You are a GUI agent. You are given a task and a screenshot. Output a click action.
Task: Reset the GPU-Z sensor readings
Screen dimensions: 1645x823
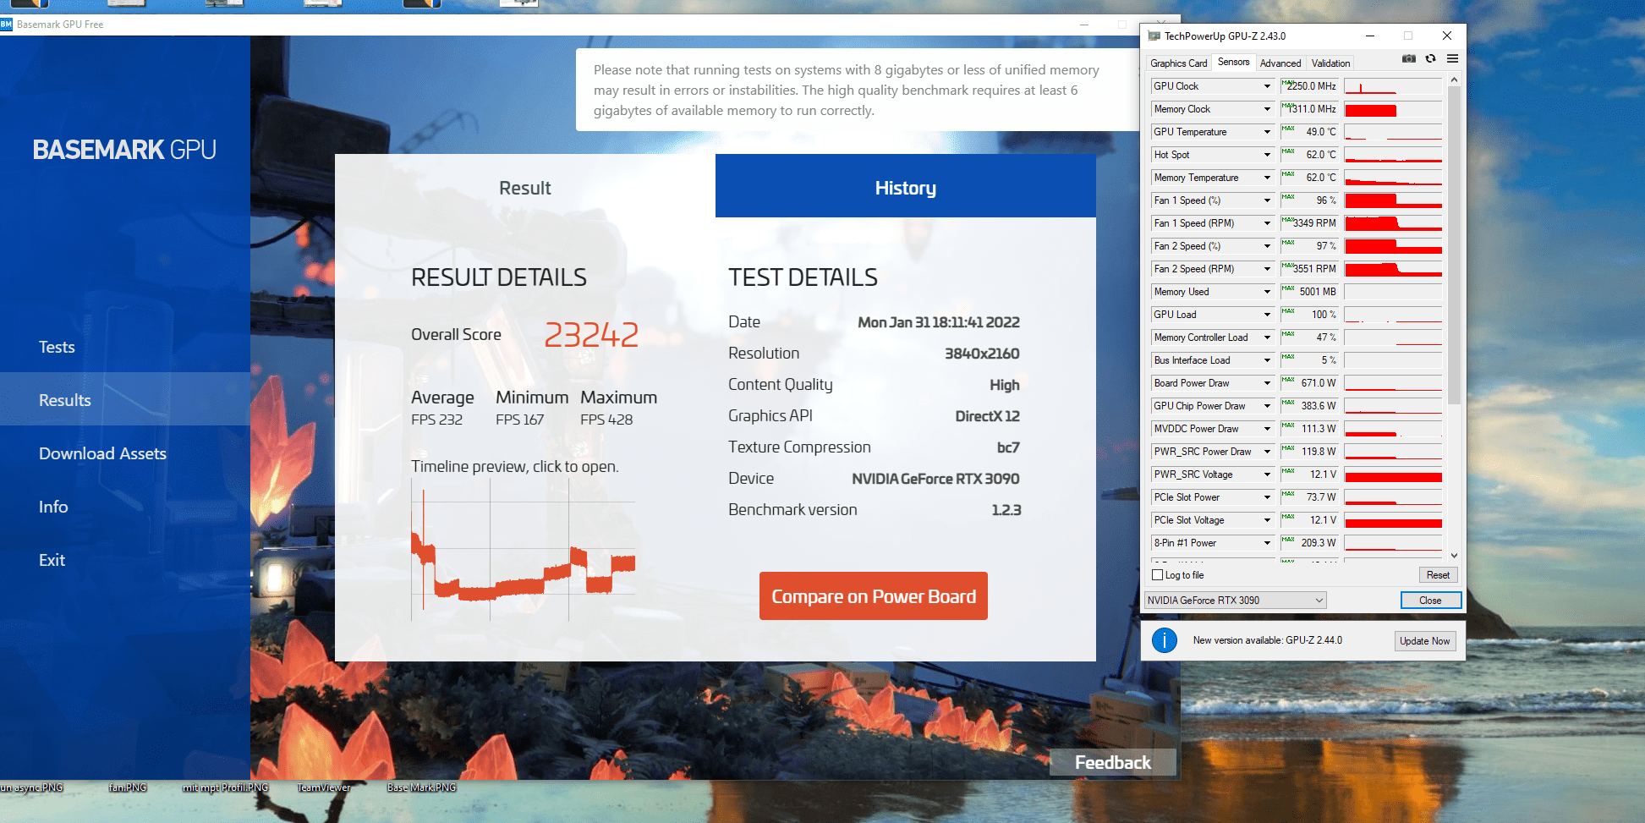coord(1438,575)
